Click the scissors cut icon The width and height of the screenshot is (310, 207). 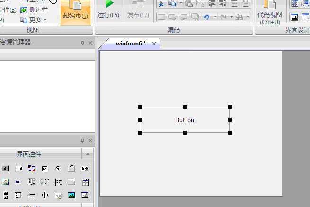(x=161, y=3)
